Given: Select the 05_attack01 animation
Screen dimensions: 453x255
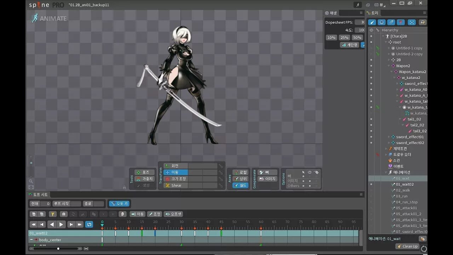Looking at the screenshot, I should [x=406, y=208].
